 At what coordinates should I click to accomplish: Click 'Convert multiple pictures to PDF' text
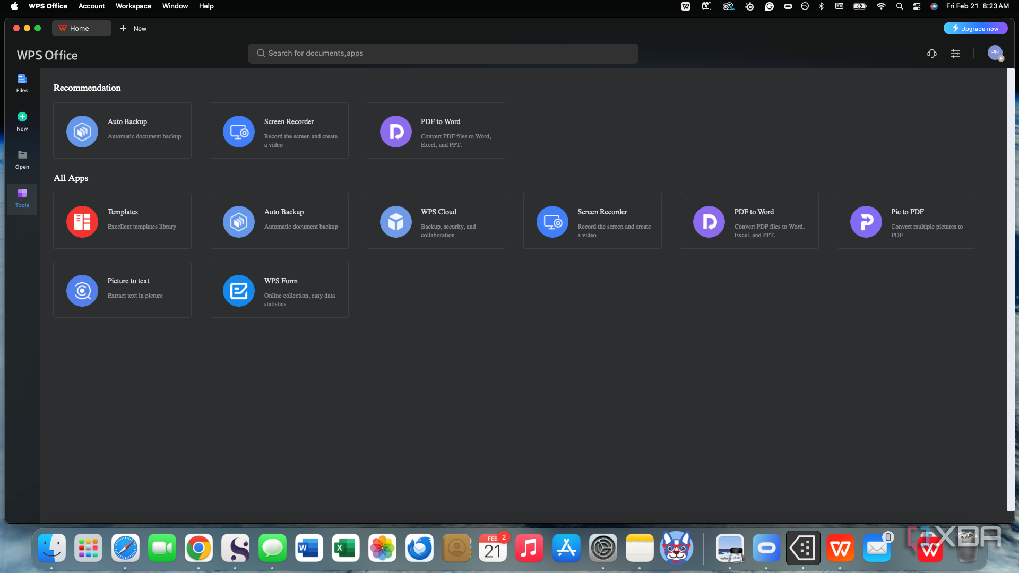pyautogui.click(x=927, y=231)
